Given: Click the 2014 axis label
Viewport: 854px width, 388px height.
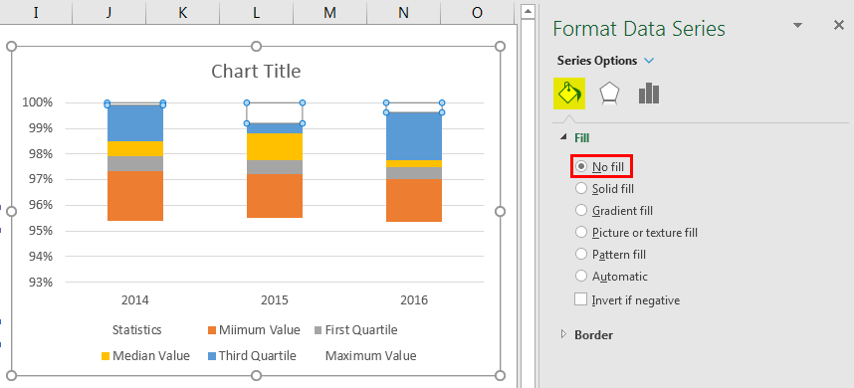Looking at the screenshot, I should pos(135,300).
